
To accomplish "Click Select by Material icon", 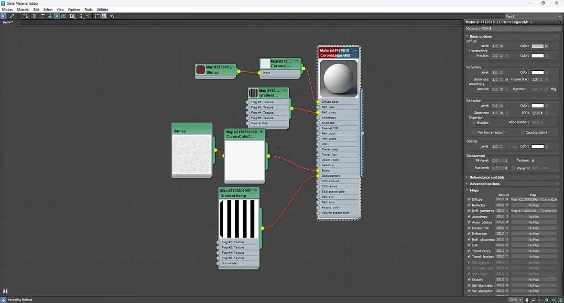I will click(112, 16).
